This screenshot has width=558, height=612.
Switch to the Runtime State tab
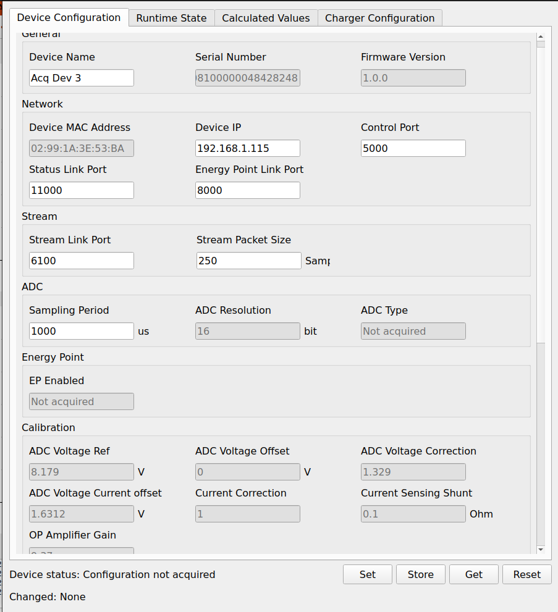[171, 19]
